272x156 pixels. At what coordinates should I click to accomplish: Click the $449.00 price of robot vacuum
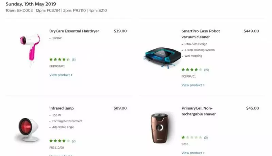pos(251,31)
